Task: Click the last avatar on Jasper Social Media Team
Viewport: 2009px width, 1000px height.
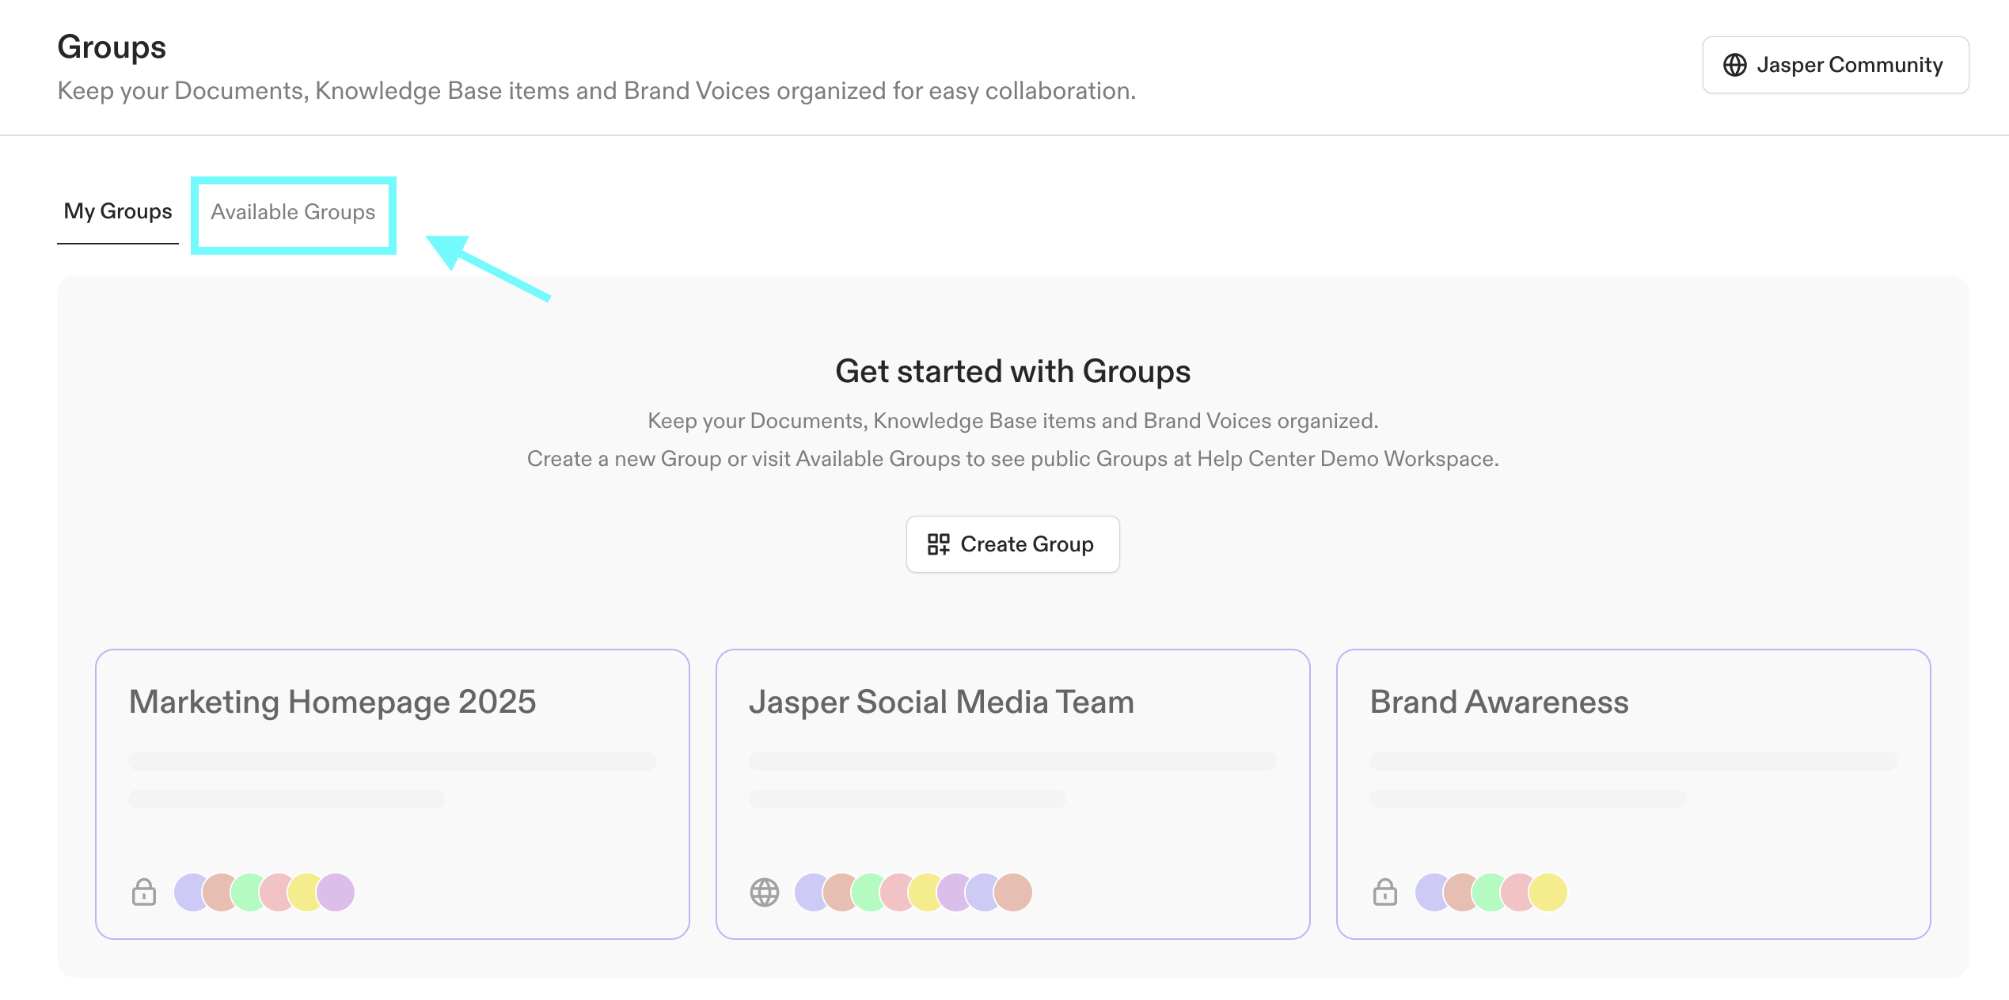Action: point(1013,892)
